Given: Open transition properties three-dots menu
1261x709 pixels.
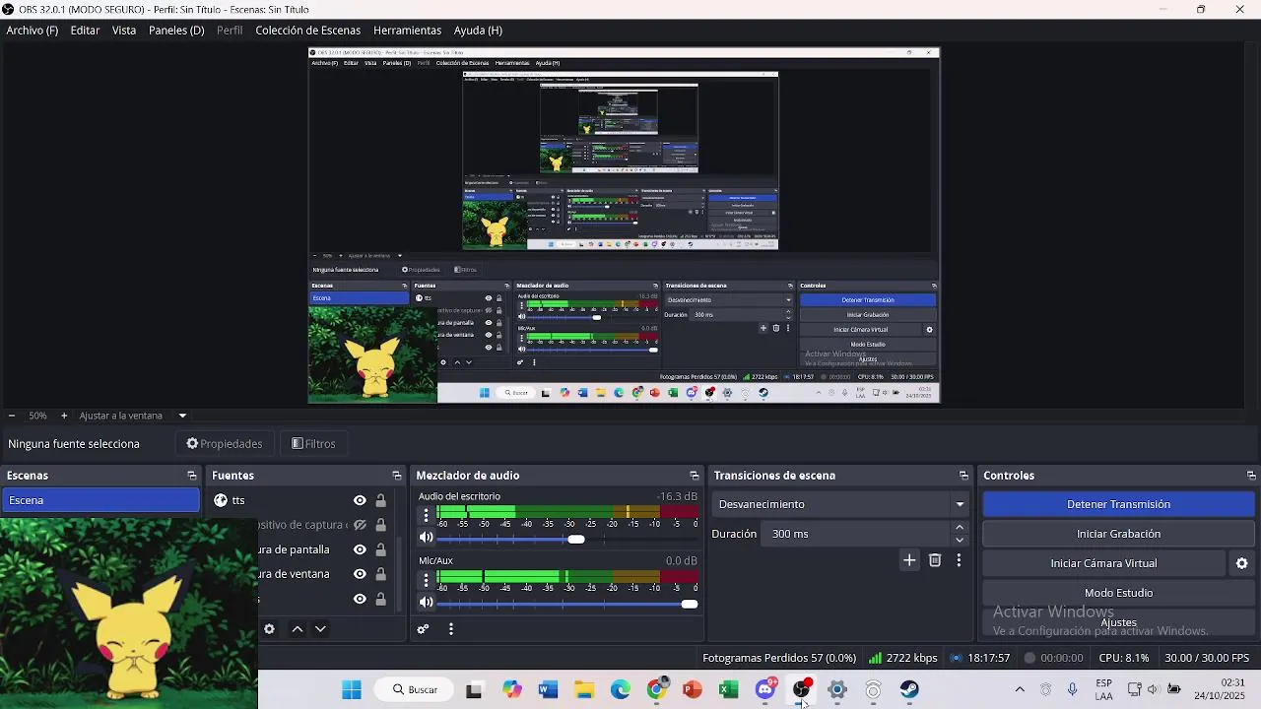Looking at the screenshot, I should pyautogui.click(x=959, y=560).
